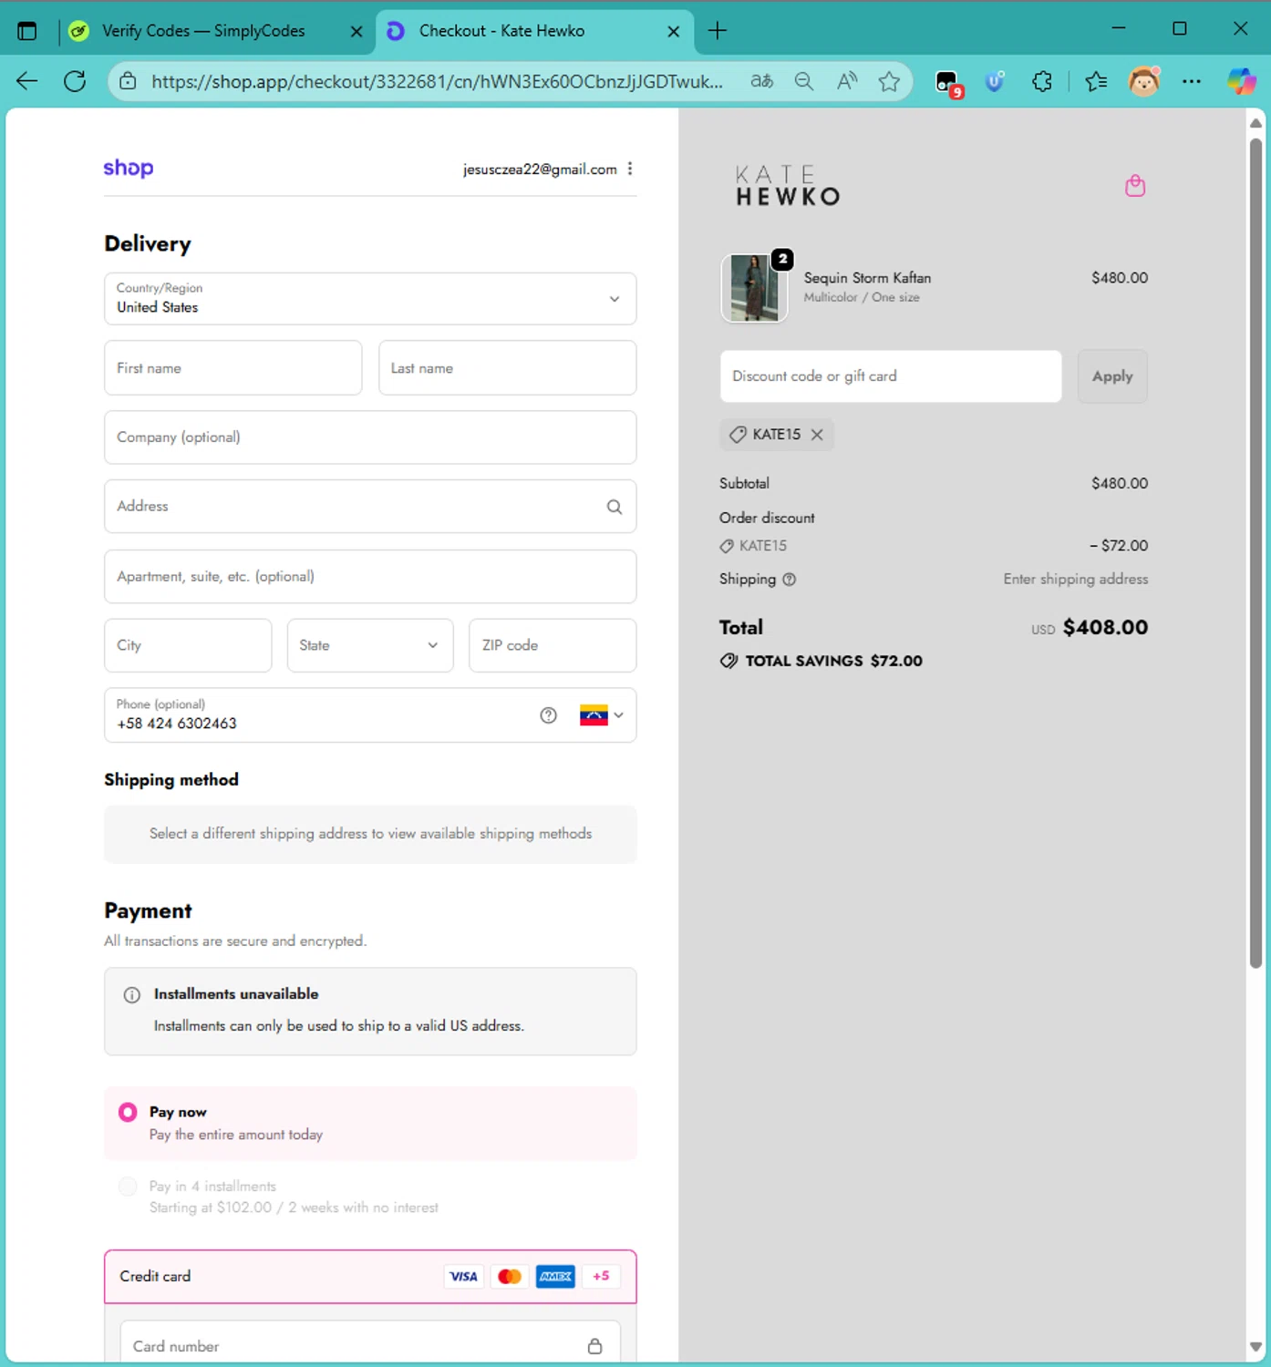Click the Installments unavailable info icon
1271x1367 pixels.
(x=132, y=994)
